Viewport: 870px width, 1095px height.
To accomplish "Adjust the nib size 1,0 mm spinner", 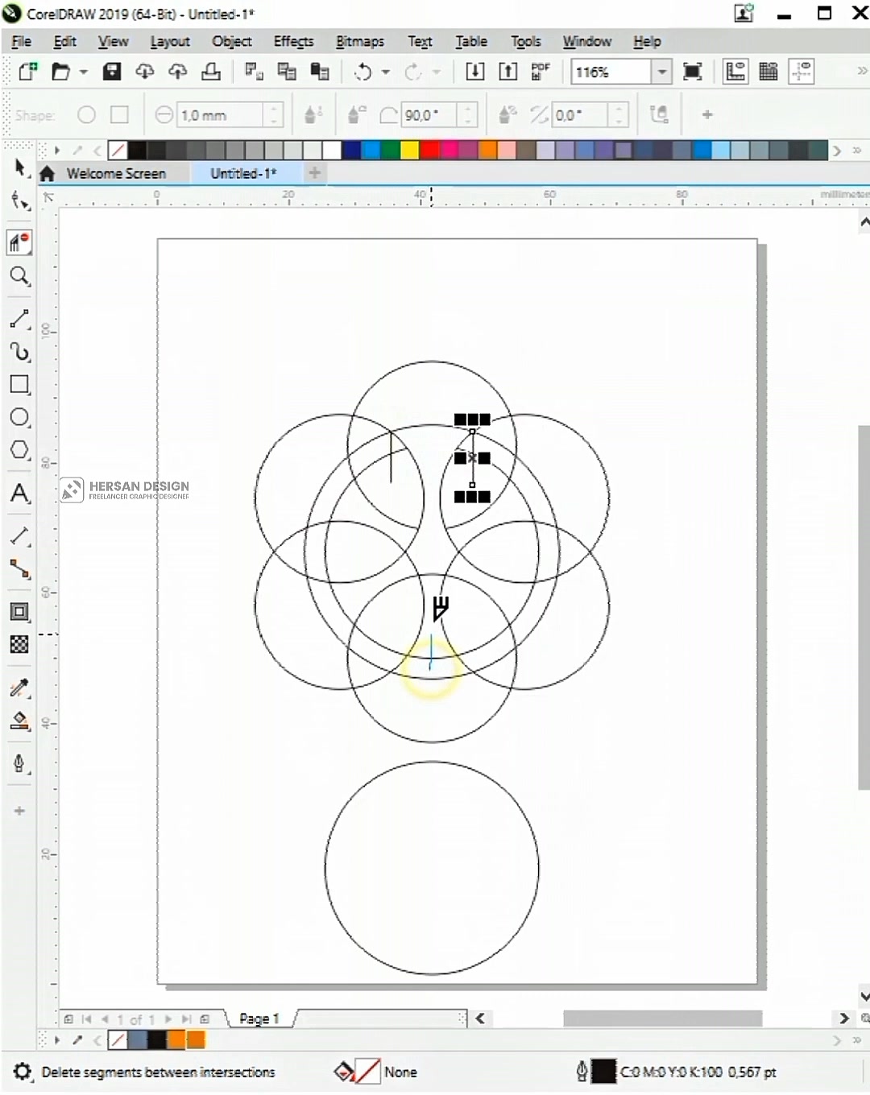I will coord(274,115).
